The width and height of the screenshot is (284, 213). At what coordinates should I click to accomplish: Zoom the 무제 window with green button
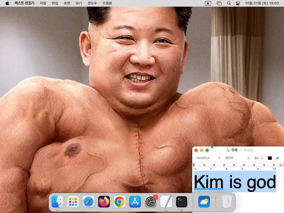pos(207,150)
